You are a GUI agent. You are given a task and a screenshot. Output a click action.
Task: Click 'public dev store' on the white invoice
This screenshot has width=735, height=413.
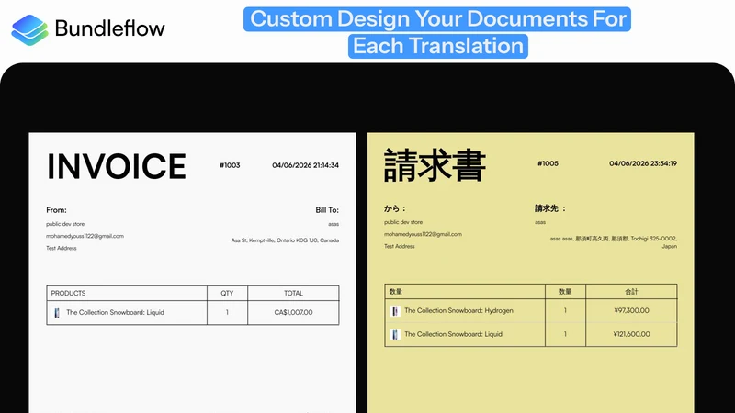(65, 224)
